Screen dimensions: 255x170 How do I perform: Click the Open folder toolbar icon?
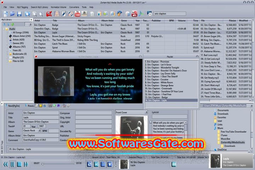(12, 14)
